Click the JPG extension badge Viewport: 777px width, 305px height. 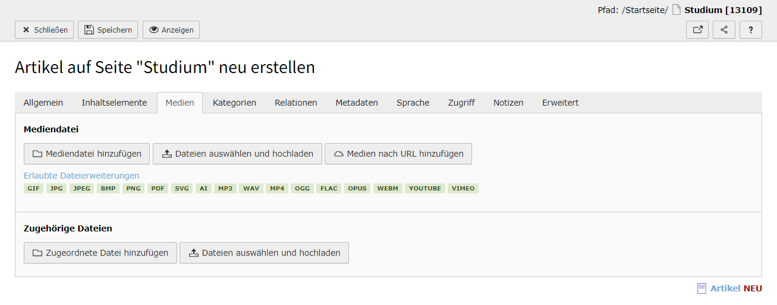56,189
